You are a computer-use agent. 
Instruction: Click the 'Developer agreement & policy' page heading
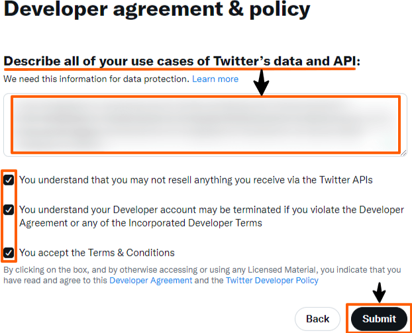point(157,9)
